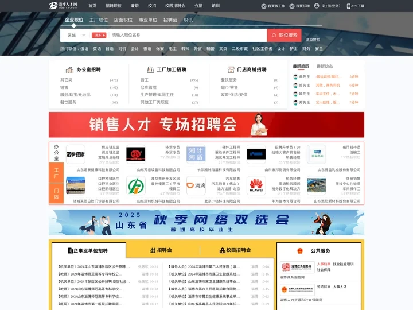Click the site logo in header

(x=63, y=6)
